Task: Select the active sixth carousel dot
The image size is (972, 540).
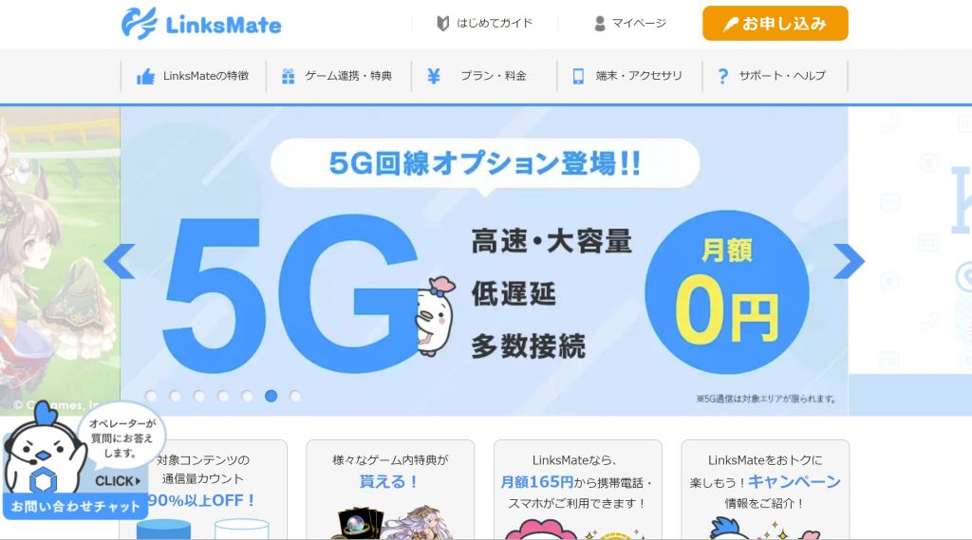Action: tap(271, 396)
